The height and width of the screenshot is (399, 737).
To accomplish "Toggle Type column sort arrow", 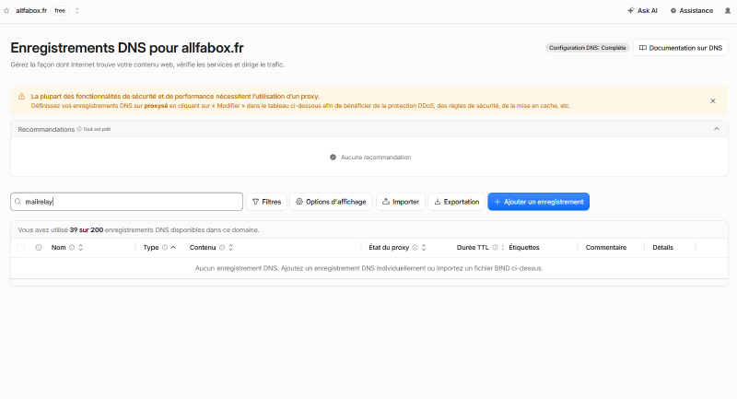I will (x=173, y=247).
